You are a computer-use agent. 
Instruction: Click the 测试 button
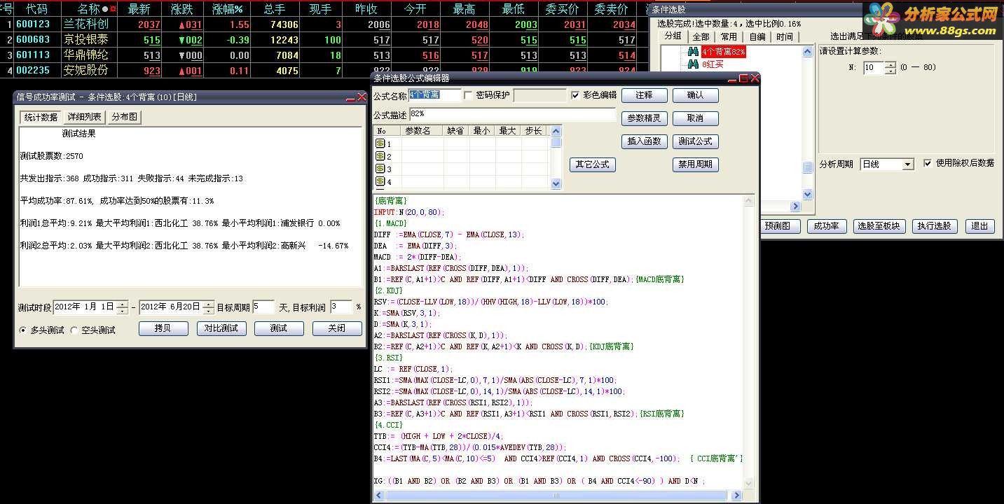(279, 328)
